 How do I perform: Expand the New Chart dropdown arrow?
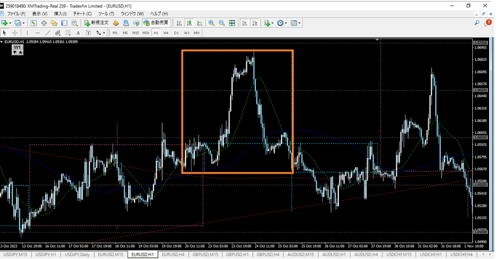point(10,23)
